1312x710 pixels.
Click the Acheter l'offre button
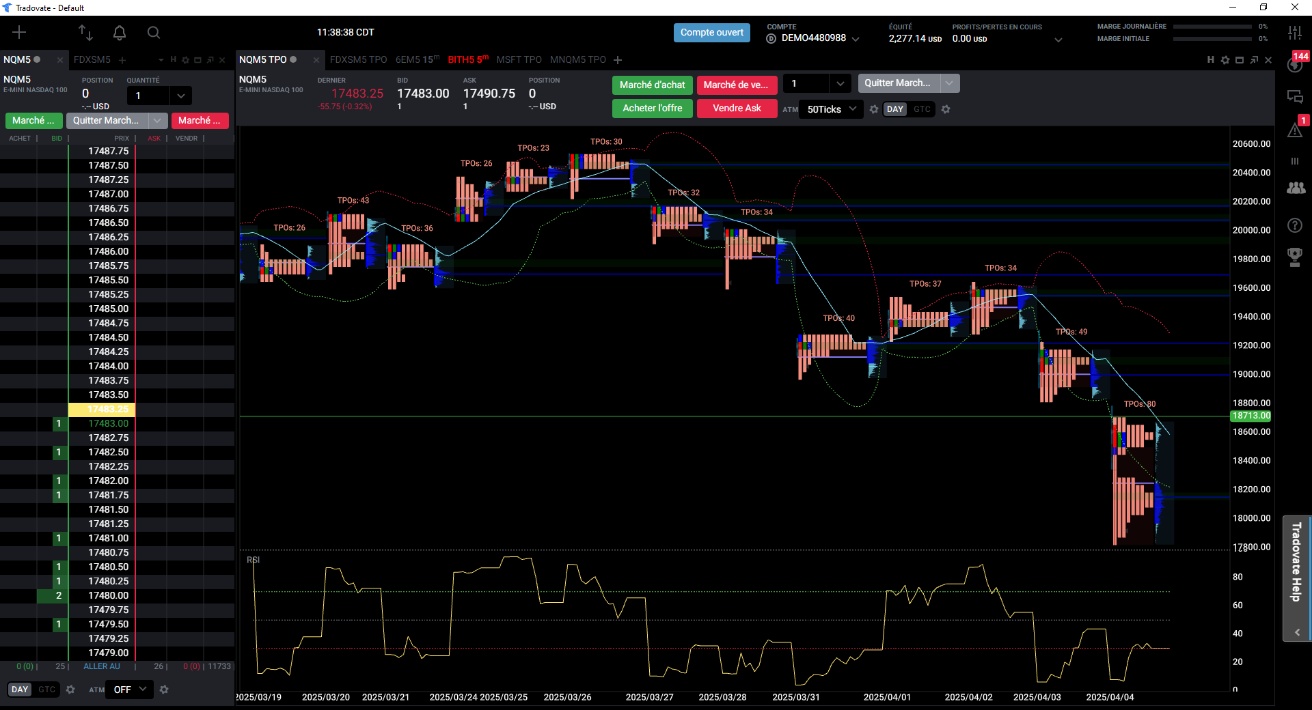(652, 108)
